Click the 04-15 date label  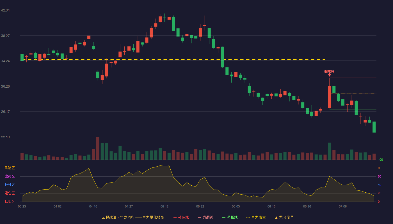(x=93, y=206)
